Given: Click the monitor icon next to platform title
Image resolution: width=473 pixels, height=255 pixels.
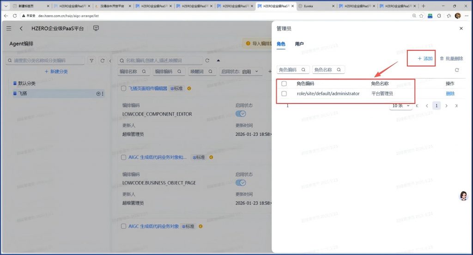Looking at the screenshot, I should [96, 29].
